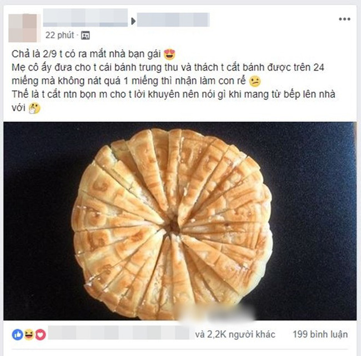
Task: Click the red Love heart reaction icon
Action: pyautogui.click(x=41, y=334)
